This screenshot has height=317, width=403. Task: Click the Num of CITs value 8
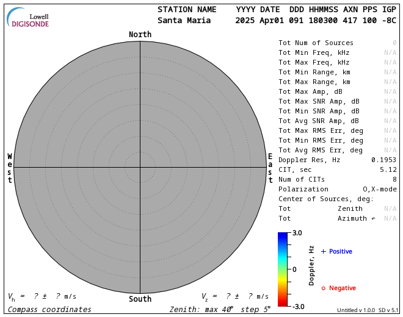(x=394, y=179)
